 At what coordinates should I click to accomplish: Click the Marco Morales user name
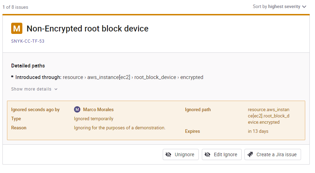pyautogui.click(x=98, y=109)
